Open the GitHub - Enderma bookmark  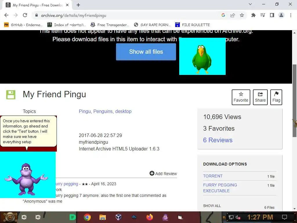point(23,25)
